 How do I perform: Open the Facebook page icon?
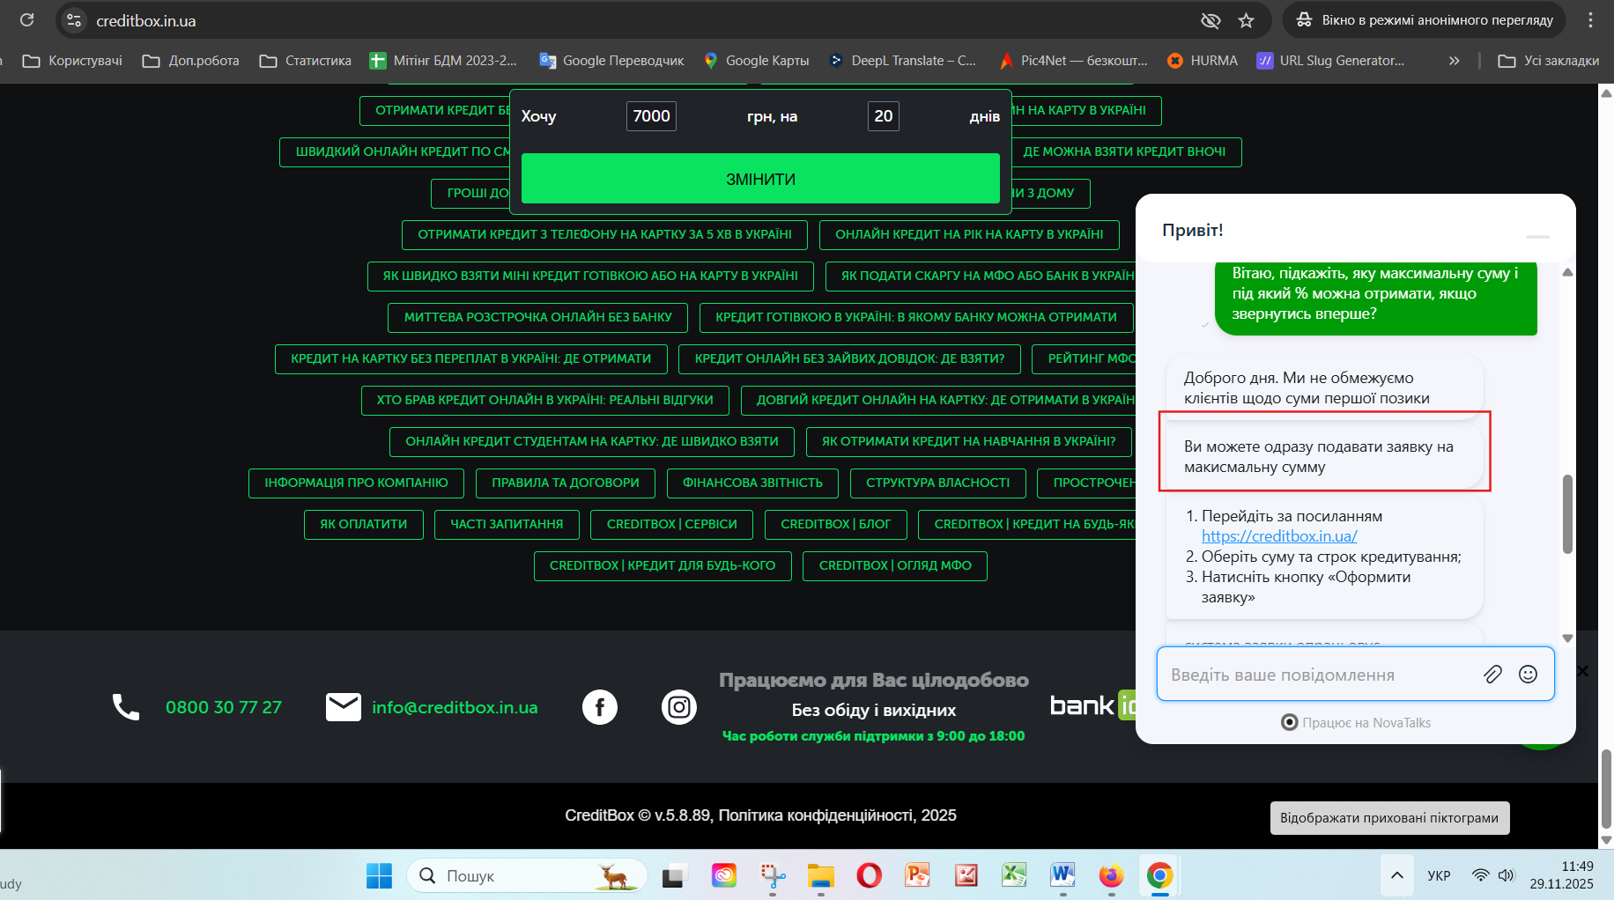click(600, 707)
